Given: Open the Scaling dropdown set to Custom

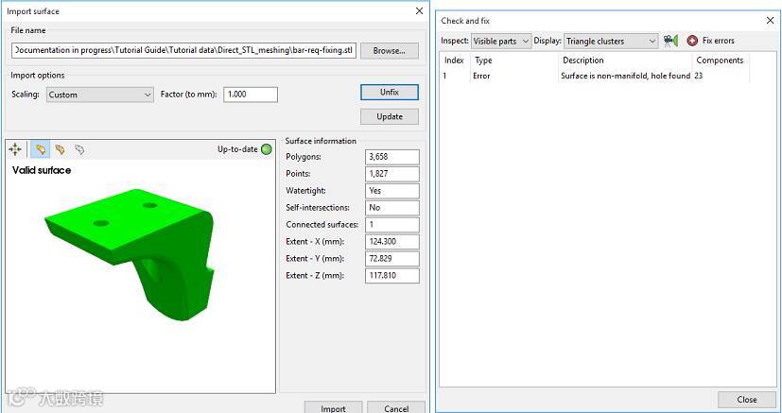Looking at the screenshot, I should pyautogui.click(x=99, y=95).
